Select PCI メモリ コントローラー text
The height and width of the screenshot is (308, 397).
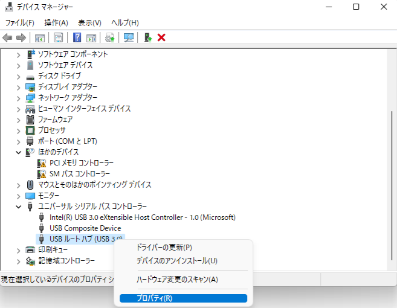pyautogui.click(x=82, y=163)
